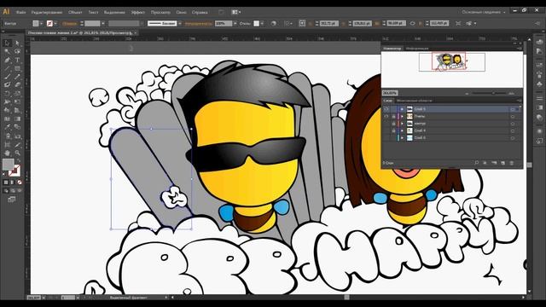Viewport: 546px width, 307px height.
Task: Select the Direct Selection tool
Action: pos(17,43)
